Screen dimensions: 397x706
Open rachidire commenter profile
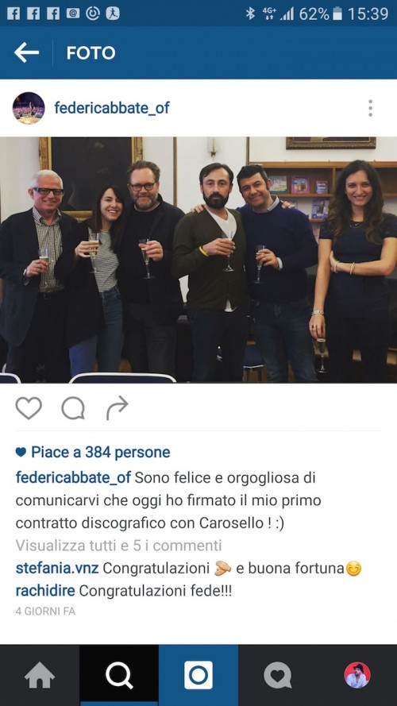coord(45,591)
